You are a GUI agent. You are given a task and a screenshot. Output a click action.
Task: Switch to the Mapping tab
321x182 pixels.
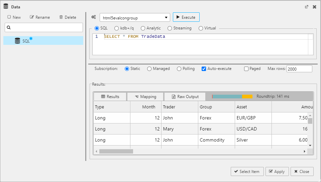coord(145,97)
